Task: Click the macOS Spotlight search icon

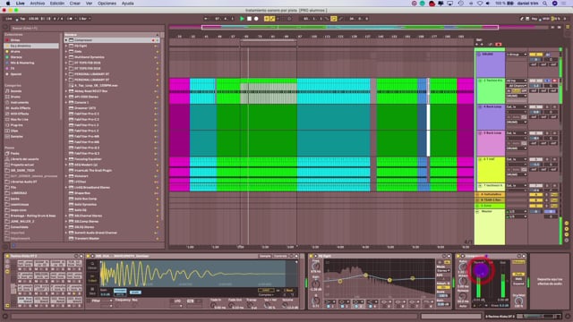Action: 545,4
